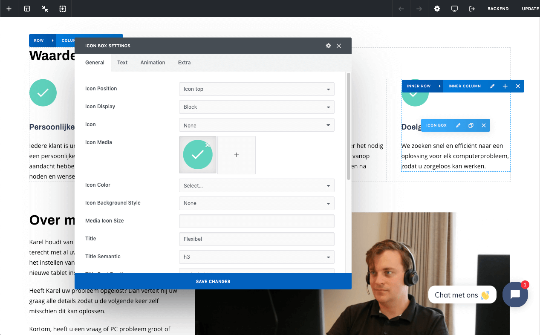The image size is (540, 335).
Task: Click the Icon Media label
Action: point(98,142)
